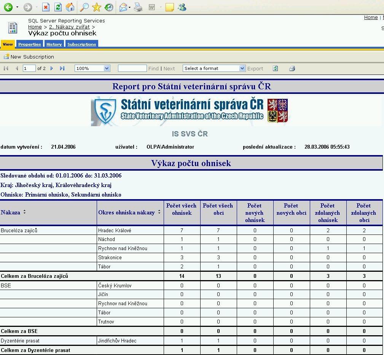Click the Stop loading icon

tap(46, 7)
